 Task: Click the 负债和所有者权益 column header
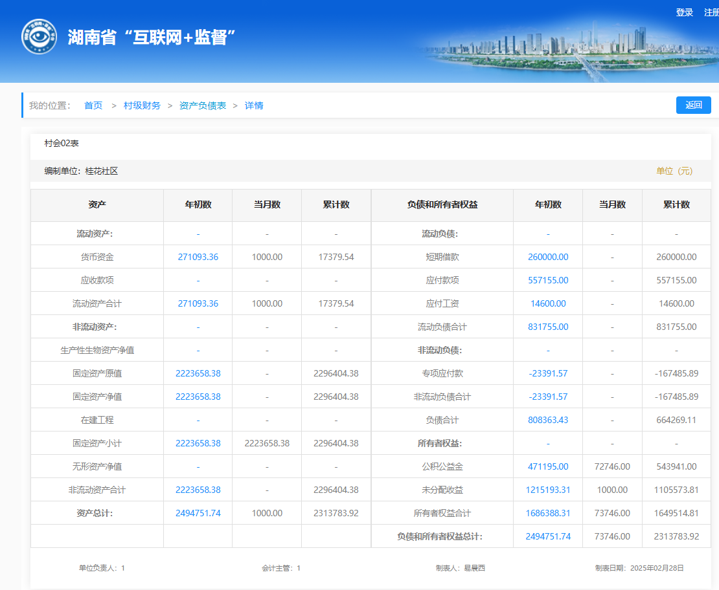click(442, 205)
